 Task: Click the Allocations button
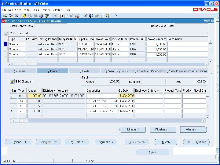pyautogui.click(x=193, y=130)
